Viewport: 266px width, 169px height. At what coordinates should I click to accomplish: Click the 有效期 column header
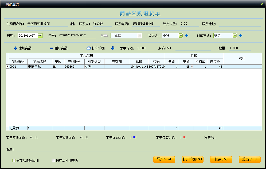(x=117, y=62)
